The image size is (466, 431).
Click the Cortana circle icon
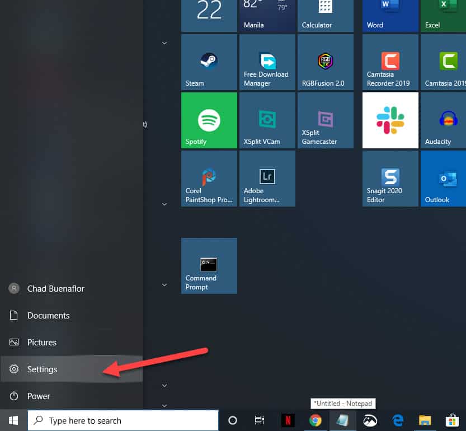tap(232, 420)
